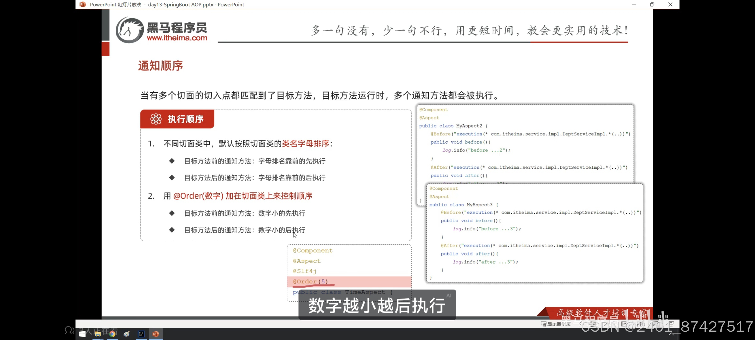The image size is (755, 340).
Task: Restore down the PowerPoint slideshow window
Action: click(x=652, y=4)
